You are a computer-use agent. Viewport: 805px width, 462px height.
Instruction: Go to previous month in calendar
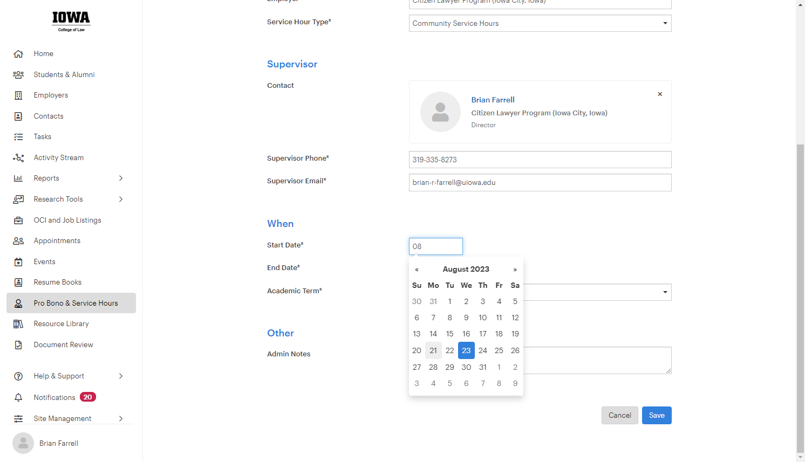pyautogui.click(x=417, y=270)
